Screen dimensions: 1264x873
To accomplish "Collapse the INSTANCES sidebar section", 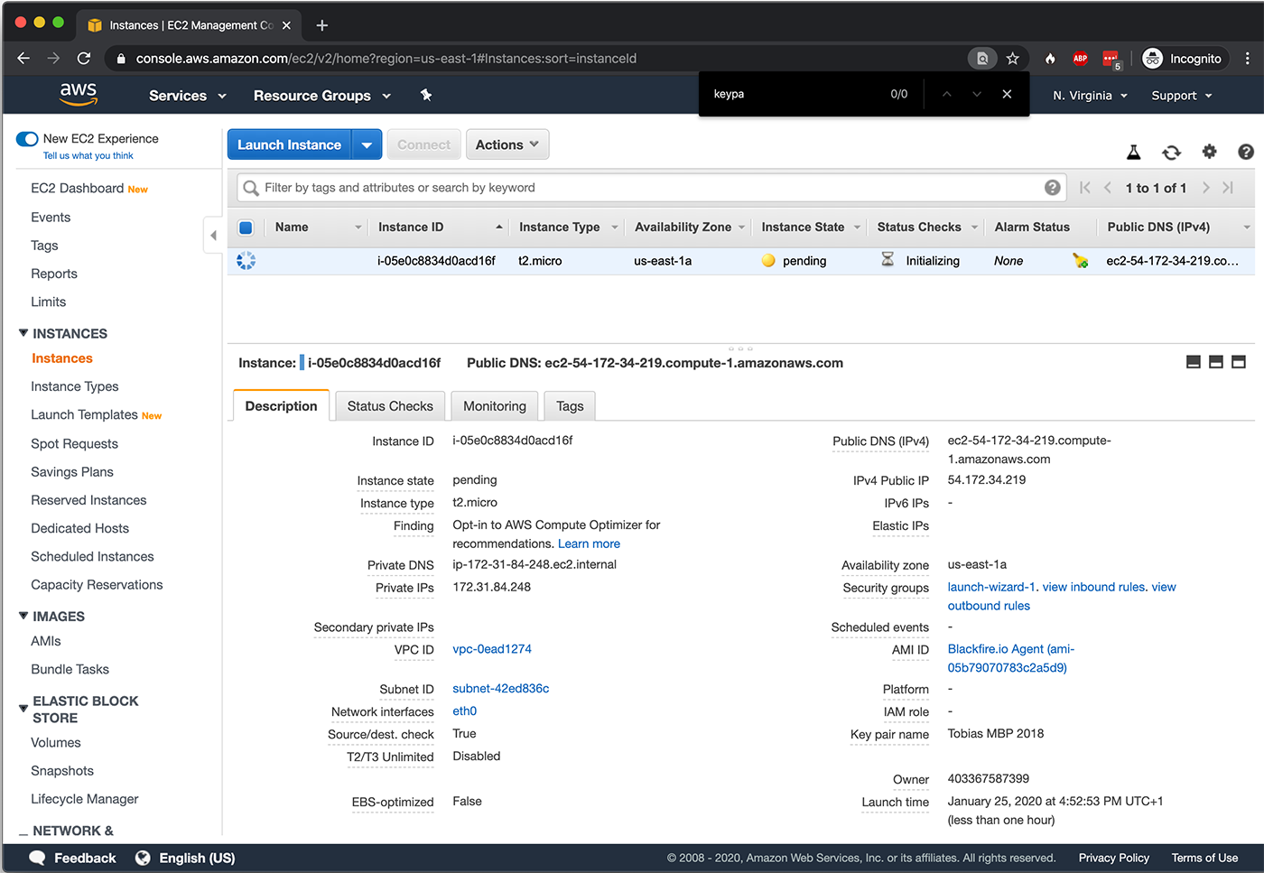I will (23, 333).
